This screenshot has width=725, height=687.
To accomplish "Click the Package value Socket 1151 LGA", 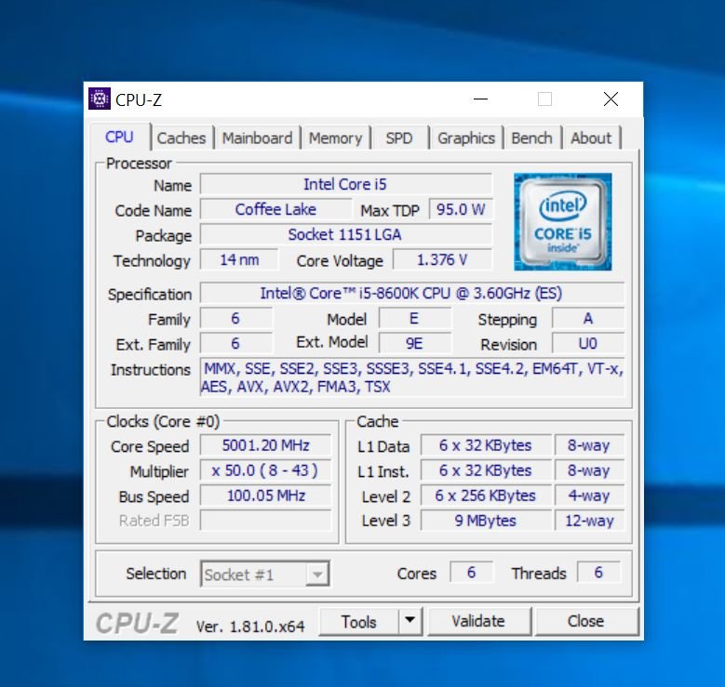I will tap(346, 234).
